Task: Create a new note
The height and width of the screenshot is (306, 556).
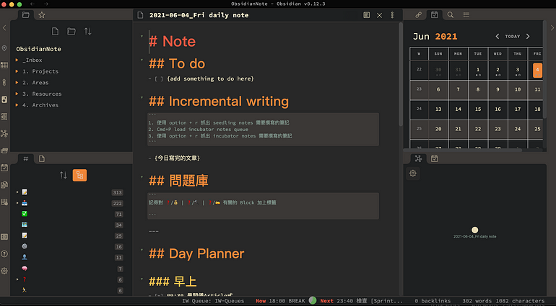Action: click(x=55, y=32)
